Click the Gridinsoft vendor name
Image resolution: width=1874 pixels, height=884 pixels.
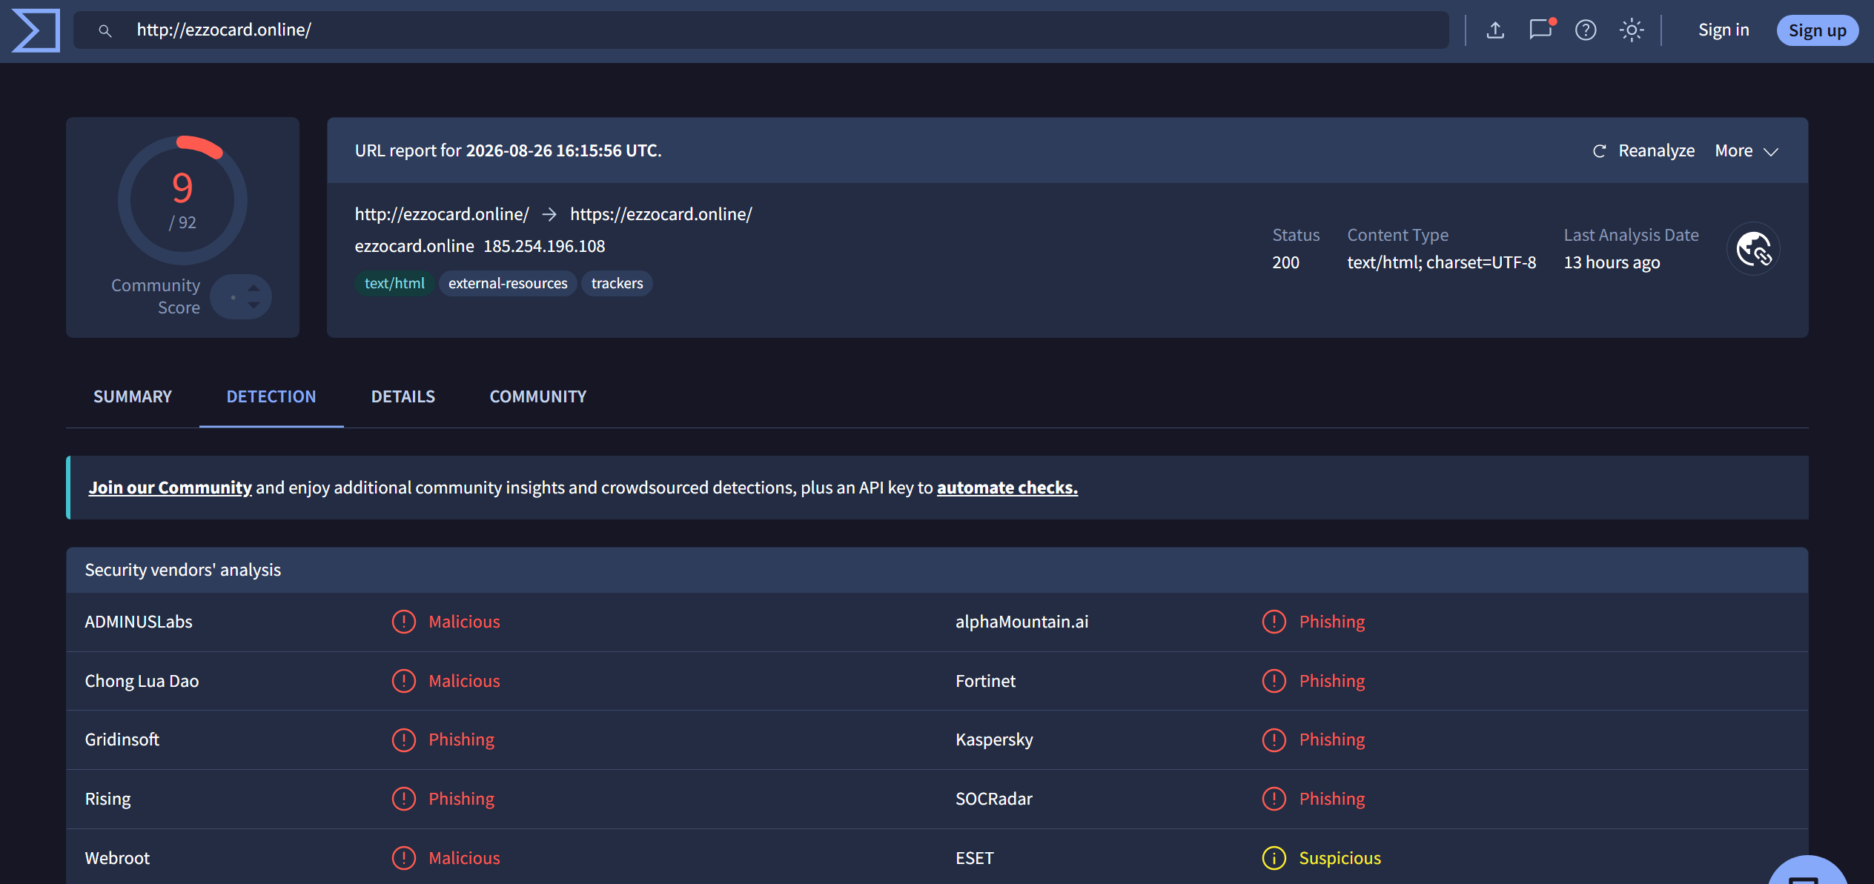coord(122,739)
